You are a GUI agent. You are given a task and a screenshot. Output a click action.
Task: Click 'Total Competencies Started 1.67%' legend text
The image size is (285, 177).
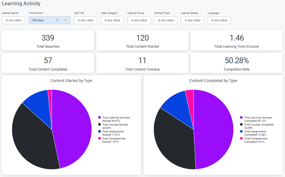(x=114, y=140)
